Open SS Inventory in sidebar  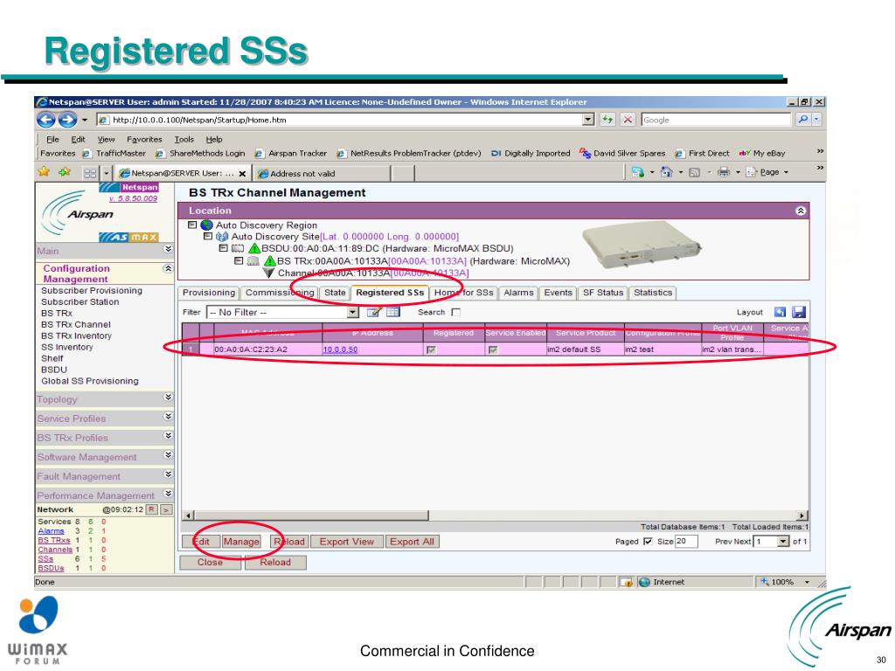coord(66,347)
